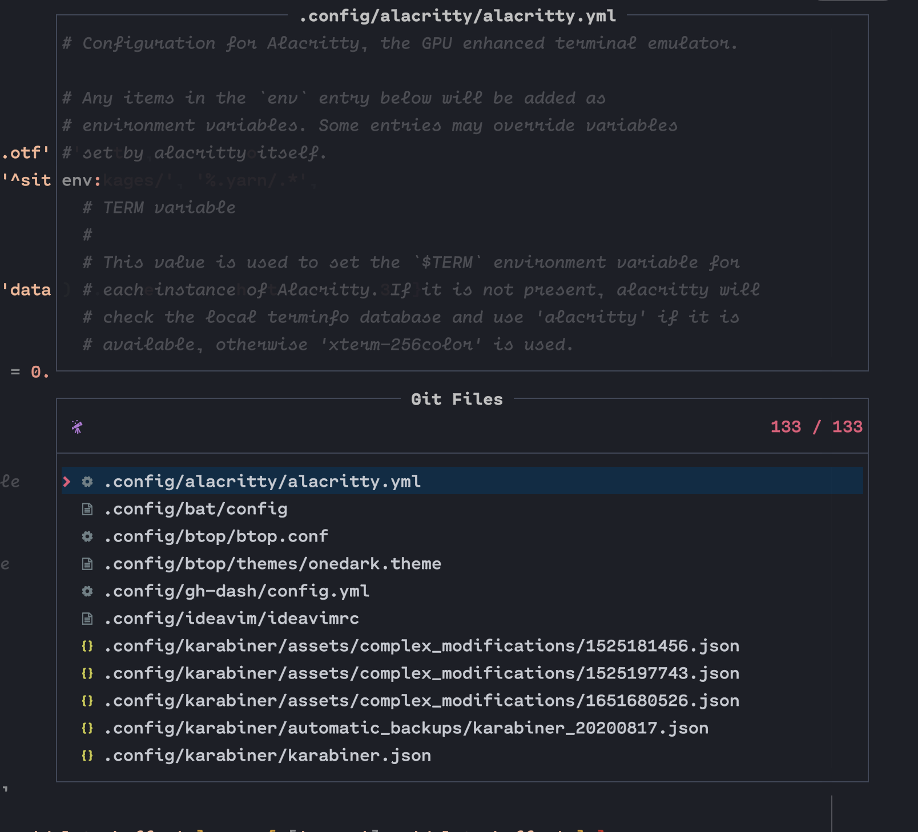Click the document icon beside .config/bat/config
This screenshot has height=832, width=918.
(86, 509)
